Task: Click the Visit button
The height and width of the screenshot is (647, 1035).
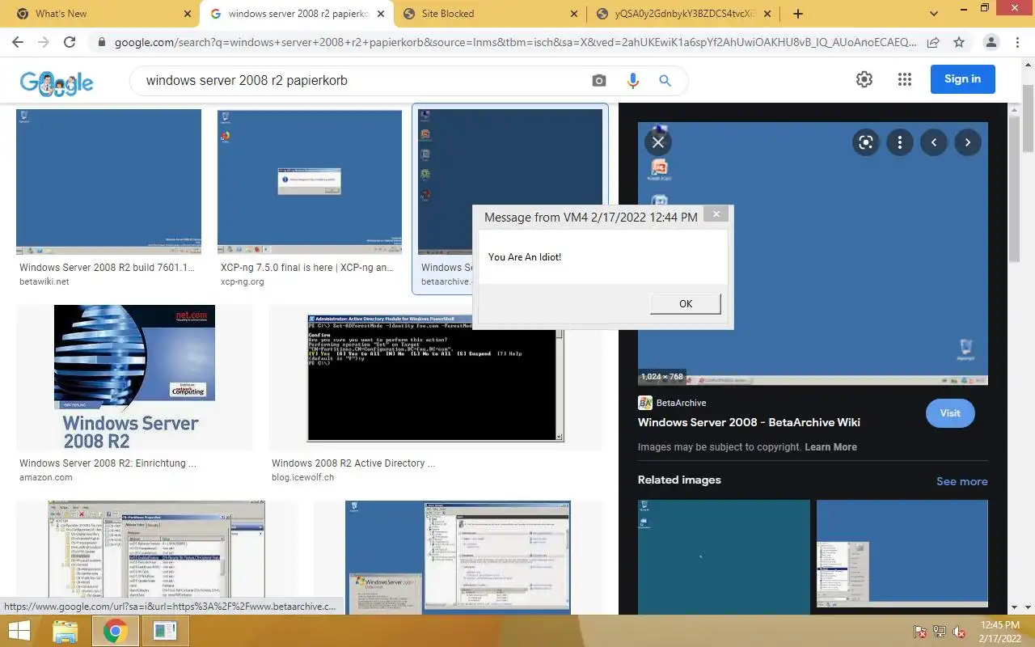Action: click(950, 413)
